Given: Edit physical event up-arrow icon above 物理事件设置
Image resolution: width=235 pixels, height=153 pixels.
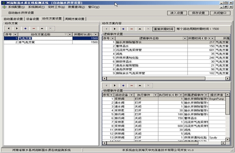Looking at the screenshot, I should pyautogui.click(x=140, y=86).
